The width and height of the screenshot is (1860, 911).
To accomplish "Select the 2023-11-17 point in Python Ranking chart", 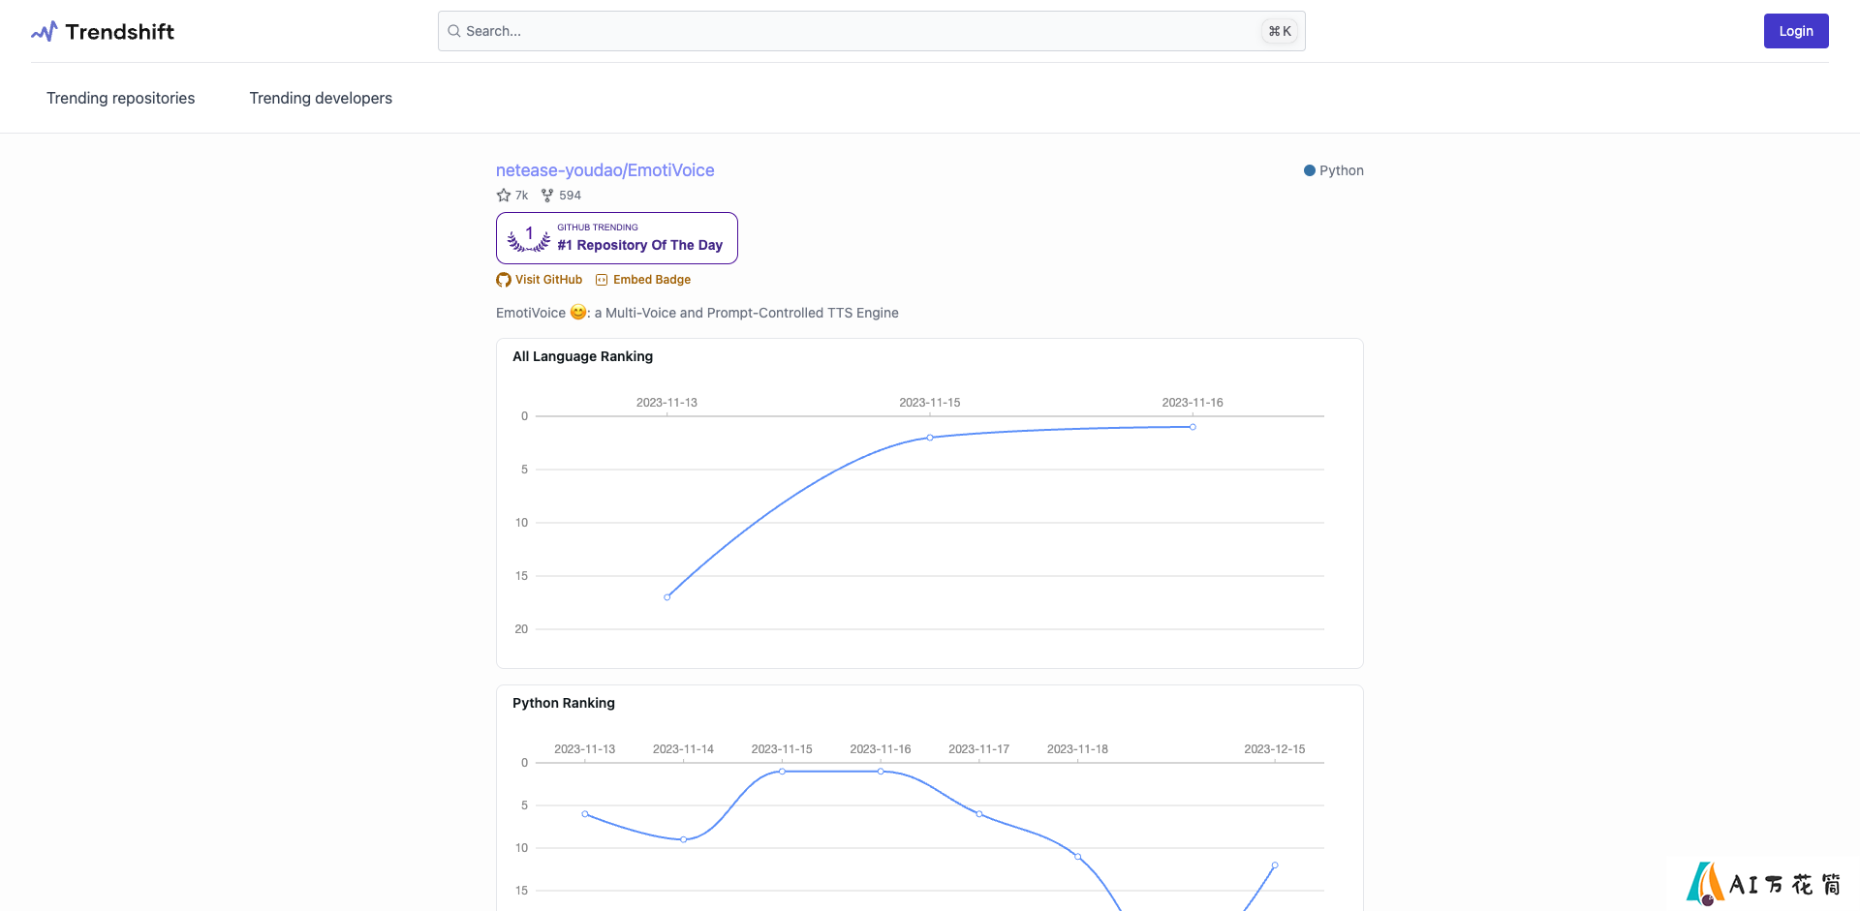I will (x=979, y=814).
